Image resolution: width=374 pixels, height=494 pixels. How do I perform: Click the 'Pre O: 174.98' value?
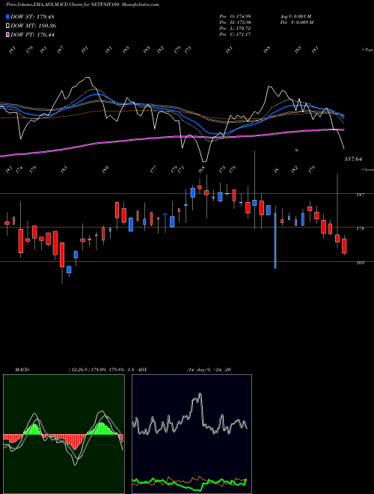click(x=235, y=16)
